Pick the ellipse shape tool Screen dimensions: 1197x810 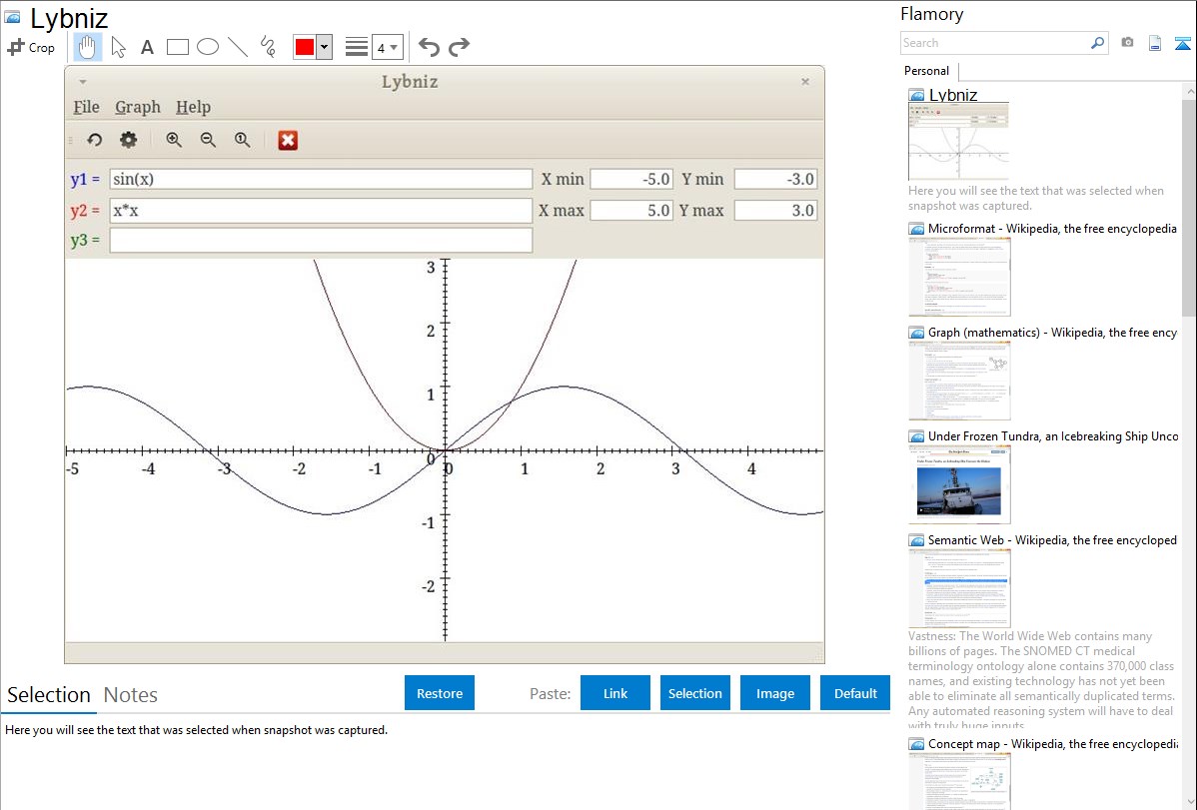(208, 47)
